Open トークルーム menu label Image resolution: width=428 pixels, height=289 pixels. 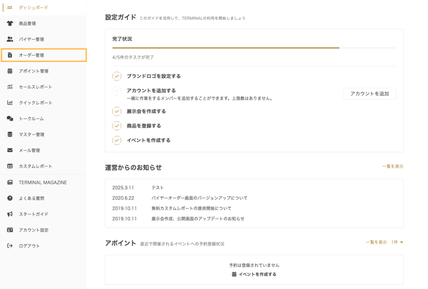pos(31,119)
